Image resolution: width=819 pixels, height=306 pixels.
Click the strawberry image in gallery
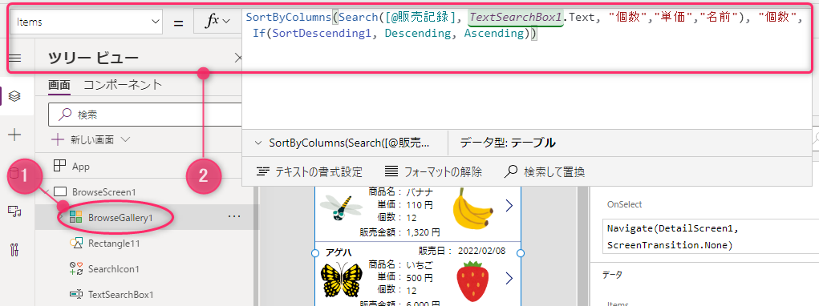(x=472, y=281)
